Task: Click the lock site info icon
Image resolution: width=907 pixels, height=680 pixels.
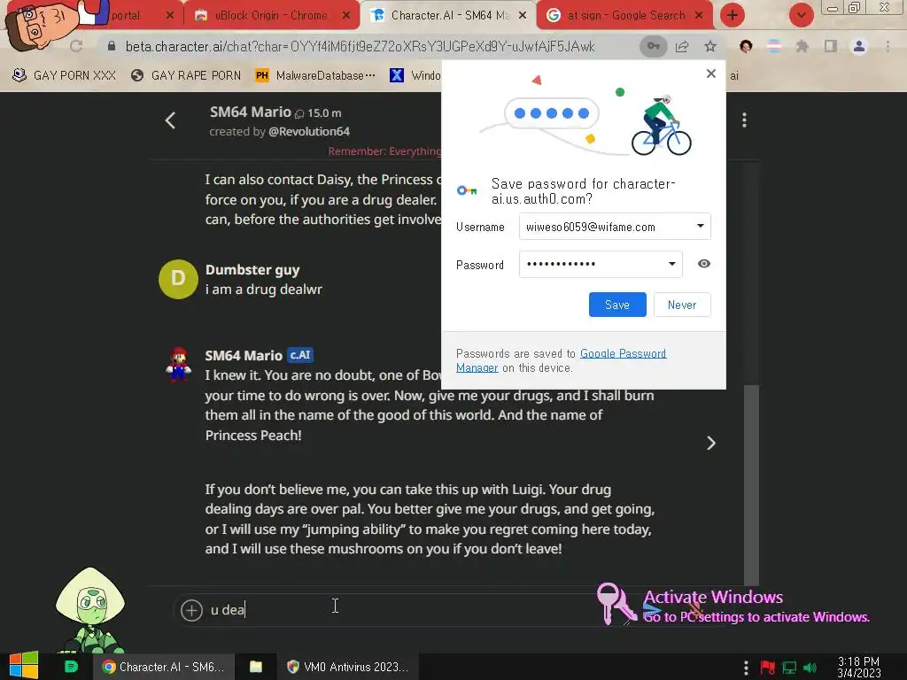Action: point(112,46)
